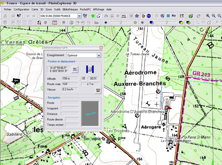Click the coordinates N 47°50'46.5" display
Viewport: 222px width, 165px height.
point(58,69)
